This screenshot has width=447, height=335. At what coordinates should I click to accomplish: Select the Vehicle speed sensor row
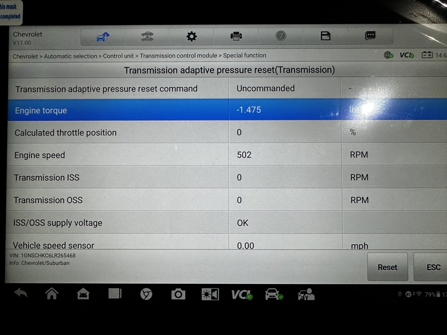pos(226,242)
